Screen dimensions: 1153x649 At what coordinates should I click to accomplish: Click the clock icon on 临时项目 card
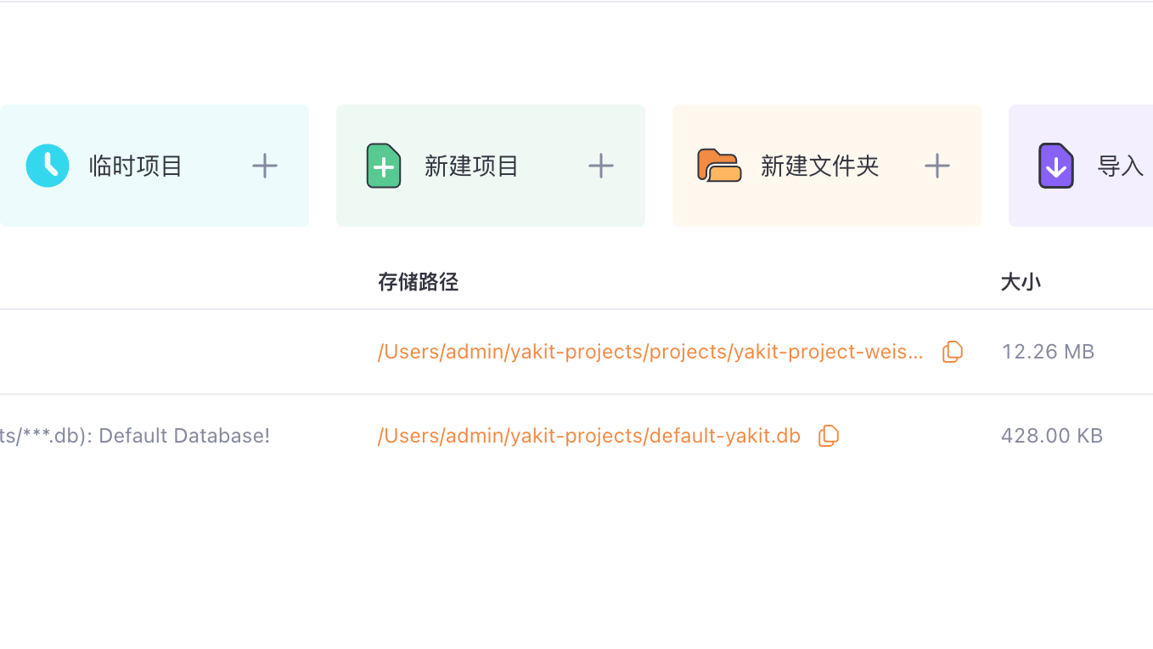coord(47,166)
